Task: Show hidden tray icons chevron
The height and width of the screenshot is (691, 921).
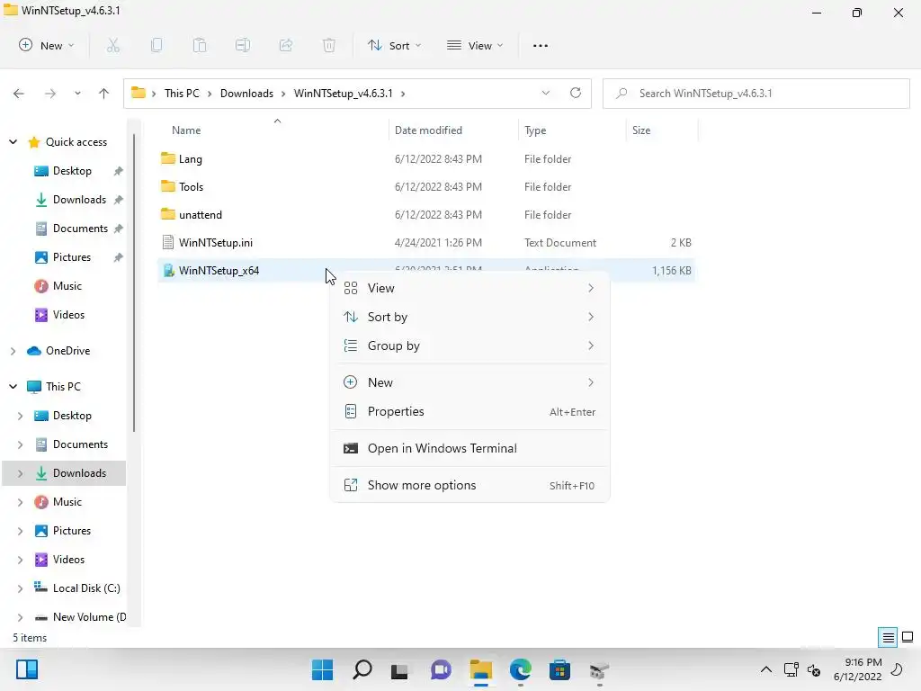Action: point(766,669)
